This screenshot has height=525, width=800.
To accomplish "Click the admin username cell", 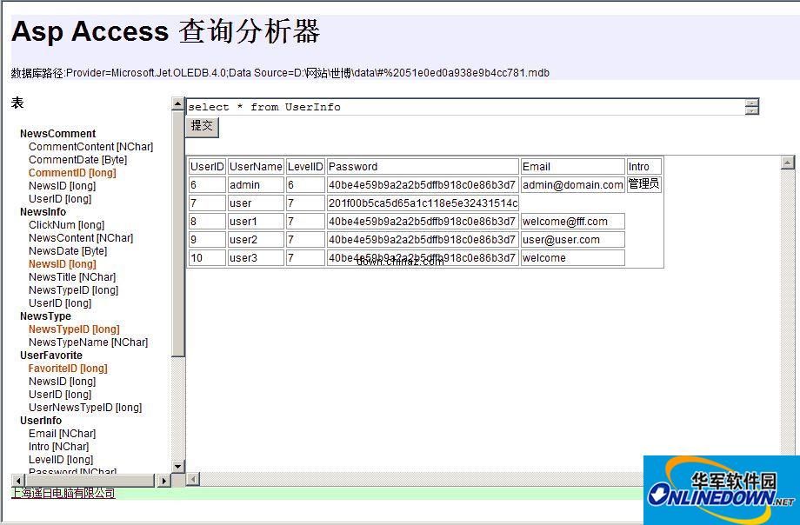I will point(256,184).
